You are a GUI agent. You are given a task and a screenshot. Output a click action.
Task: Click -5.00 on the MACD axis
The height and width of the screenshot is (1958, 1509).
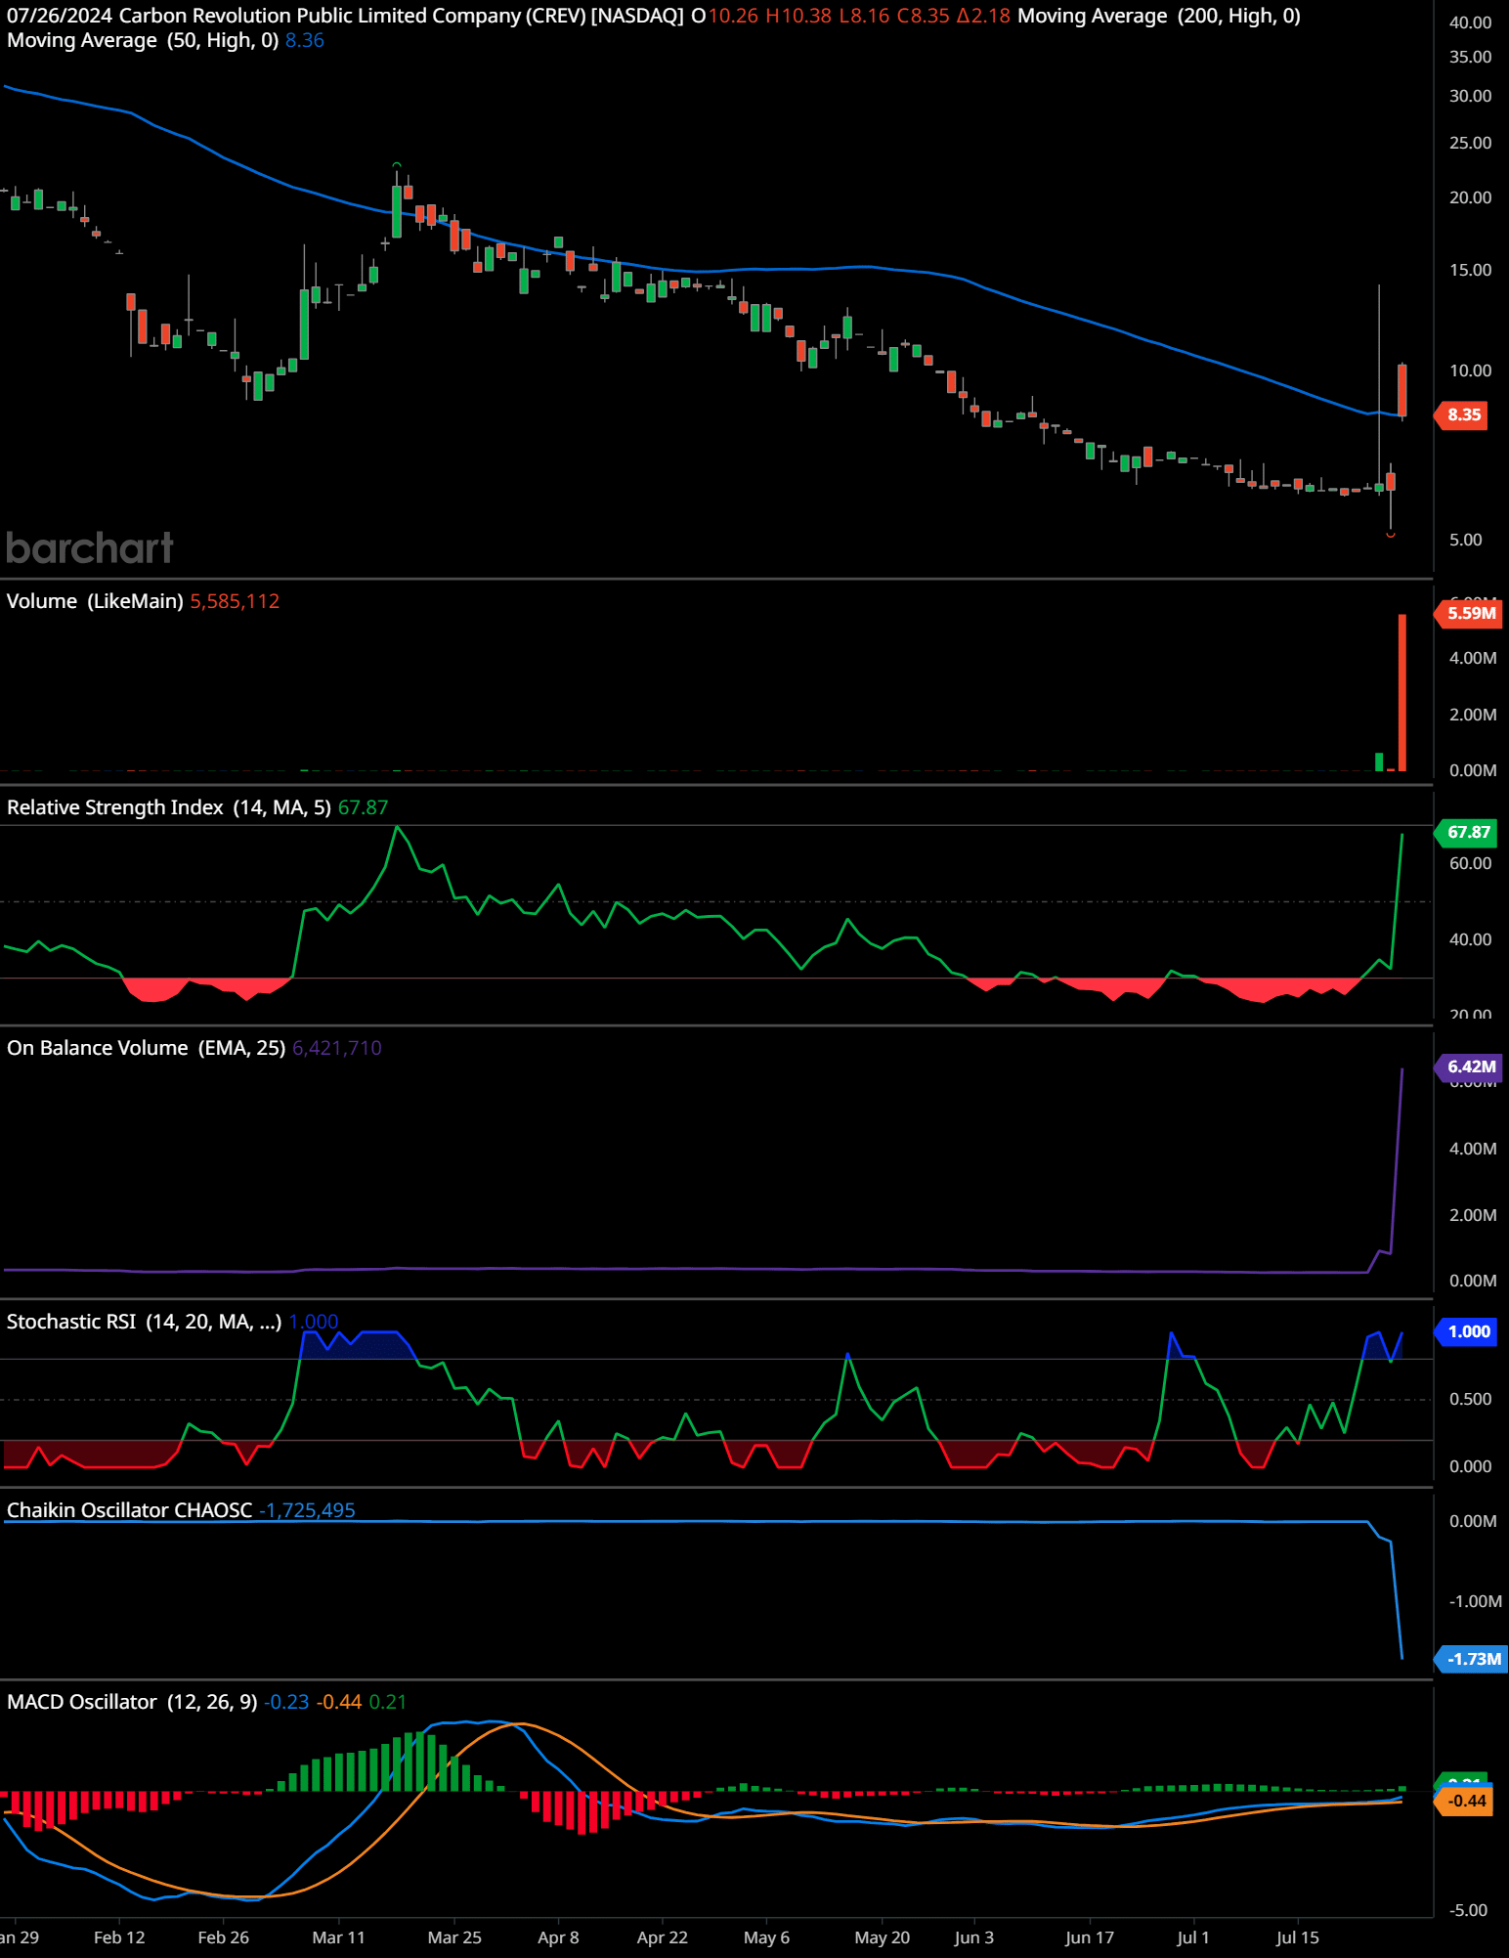pyautogui.click(x=1468, y=1910)
